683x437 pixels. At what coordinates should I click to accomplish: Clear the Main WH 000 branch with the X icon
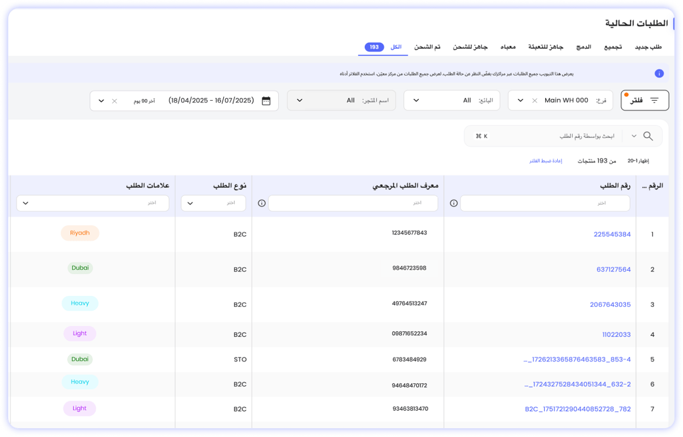pyautogui.click(x=534, y=100)
